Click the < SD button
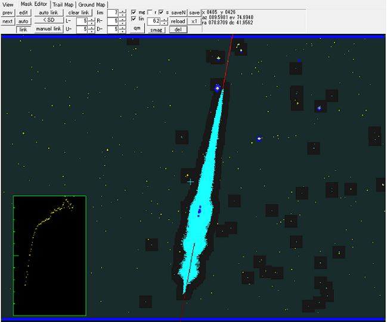Screen dimensions: 387x322 tap(48, 21)
